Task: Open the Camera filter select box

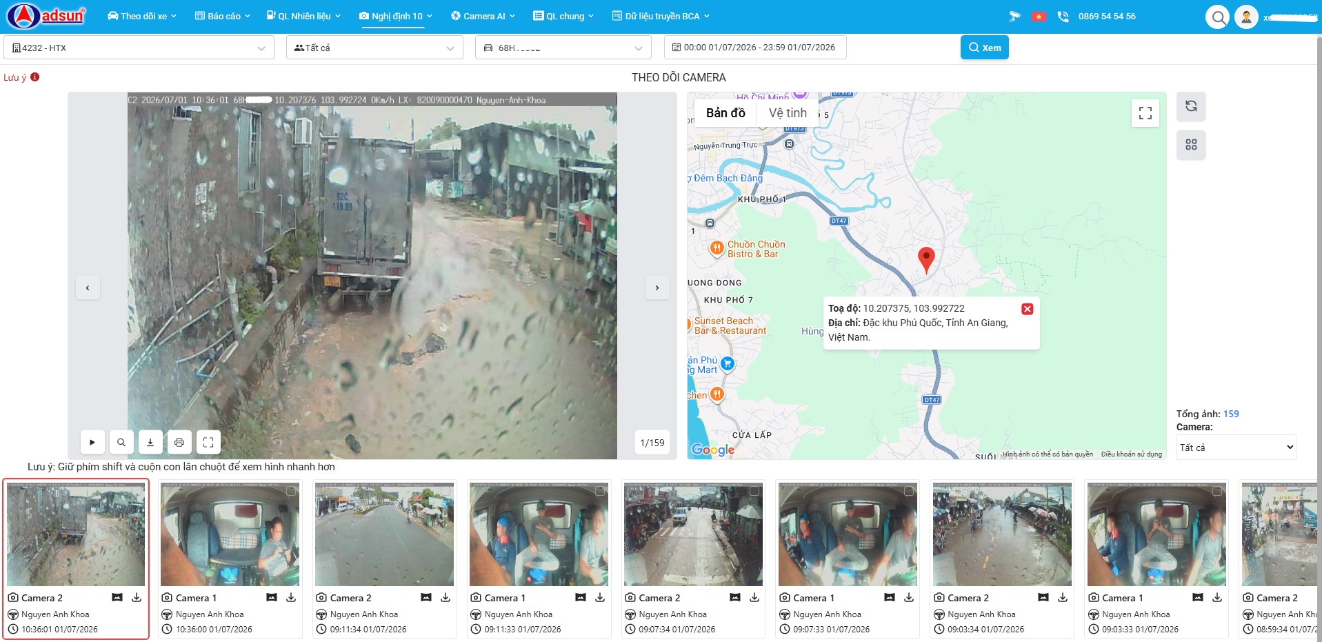Action: (1236, 448)
